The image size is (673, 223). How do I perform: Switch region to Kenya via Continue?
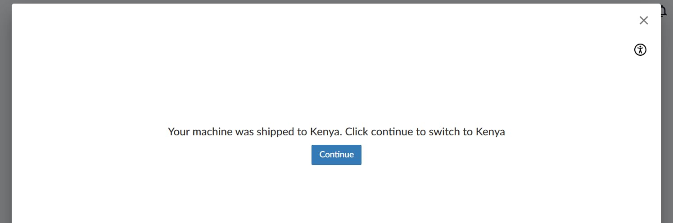(336, 155)
